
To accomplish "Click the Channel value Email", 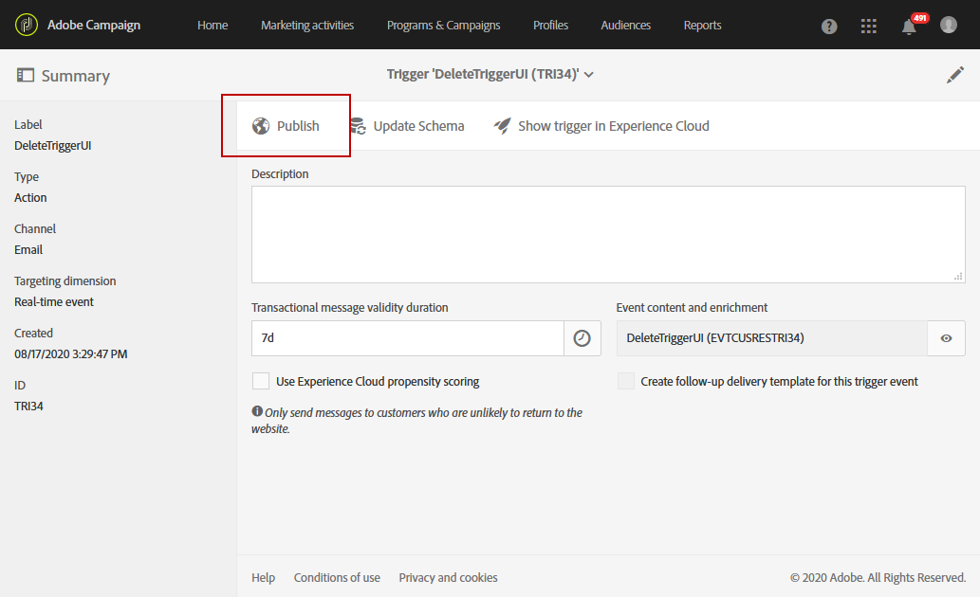I will 28,250.
